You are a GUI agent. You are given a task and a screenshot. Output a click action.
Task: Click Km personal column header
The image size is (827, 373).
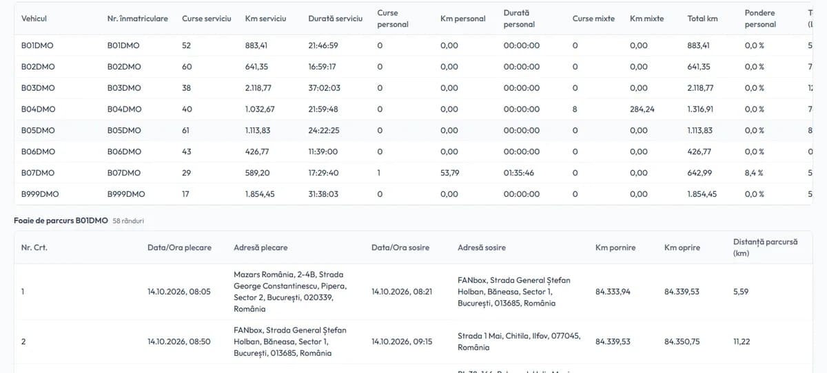point(462,19)
